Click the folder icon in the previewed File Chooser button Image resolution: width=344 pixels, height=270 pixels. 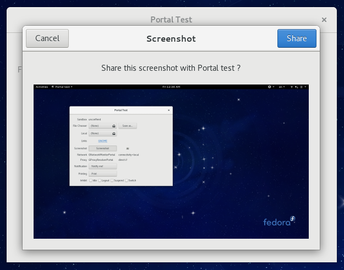[114, 126]
